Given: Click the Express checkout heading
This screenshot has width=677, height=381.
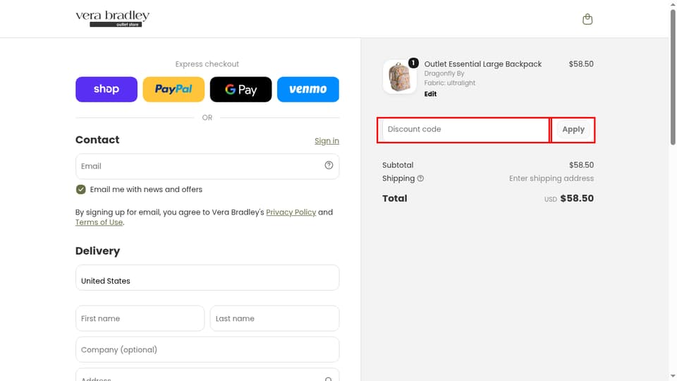Looking at the screenshot, I should click(x=207, y=64).
